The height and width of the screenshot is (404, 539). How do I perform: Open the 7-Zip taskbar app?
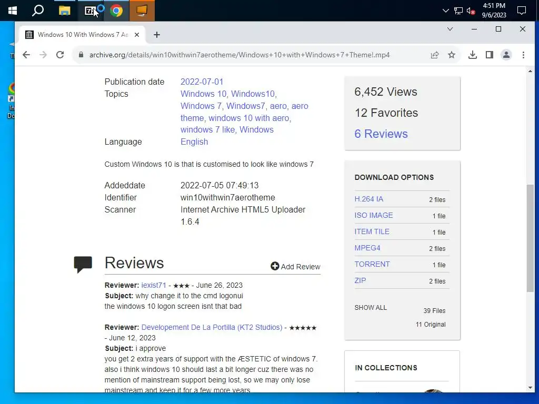tap(89, 11)
